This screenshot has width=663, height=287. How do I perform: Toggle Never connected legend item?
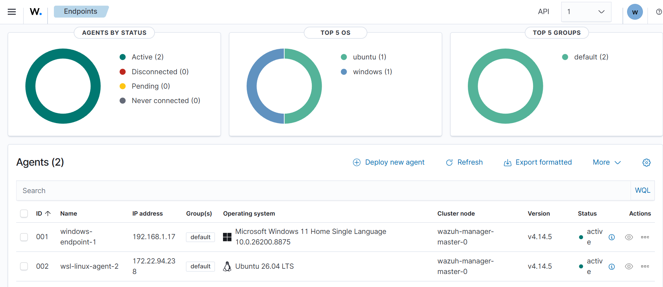coord(160,101)
